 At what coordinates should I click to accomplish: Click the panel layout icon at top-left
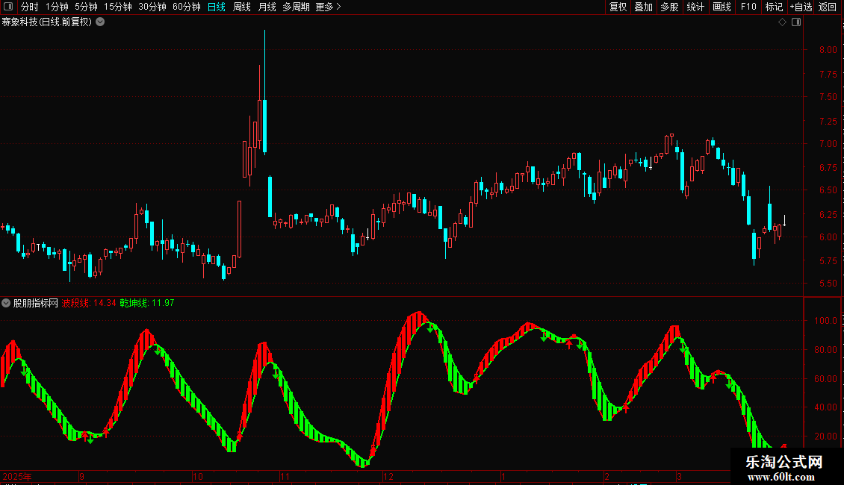coord(8,7)
